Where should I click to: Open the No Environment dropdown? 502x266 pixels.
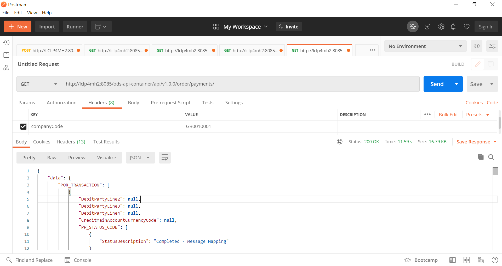(x=425, y=46)
